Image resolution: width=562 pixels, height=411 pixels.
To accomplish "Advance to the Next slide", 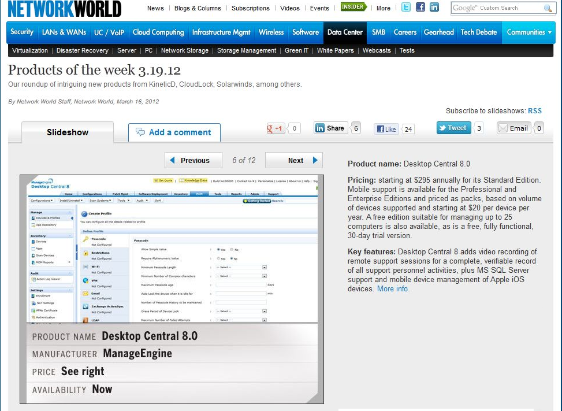I will point(294,160).
